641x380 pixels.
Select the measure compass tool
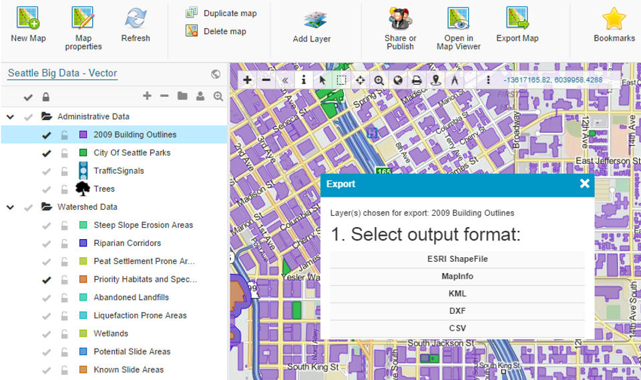tap(454, 80)
